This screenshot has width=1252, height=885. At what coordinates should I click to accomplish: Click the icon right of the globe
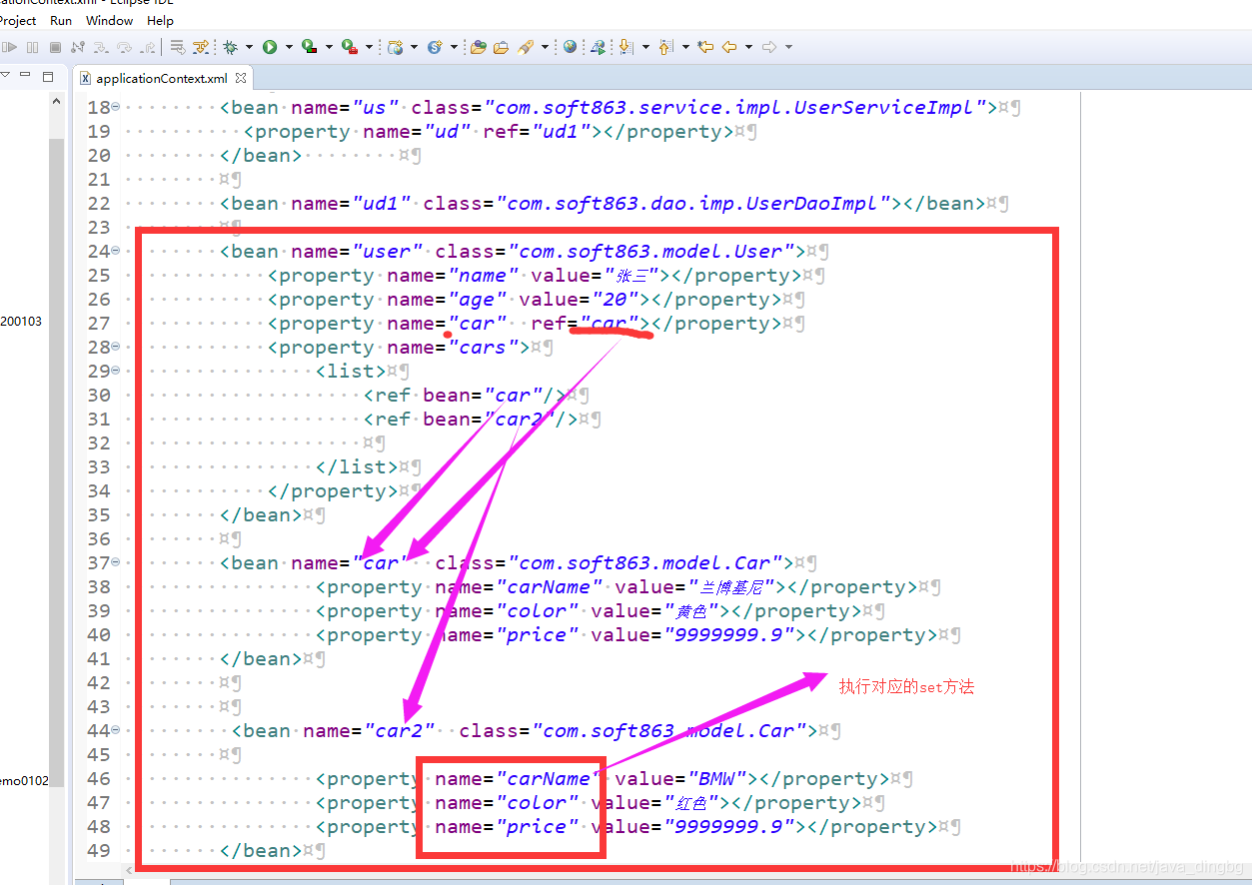[x=598, y=47]
